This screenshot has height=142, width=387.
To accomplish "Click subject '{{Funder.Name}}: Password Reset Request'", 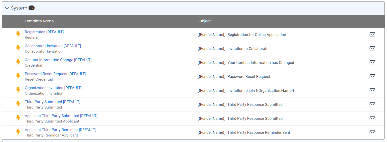I will pos(234,77).
